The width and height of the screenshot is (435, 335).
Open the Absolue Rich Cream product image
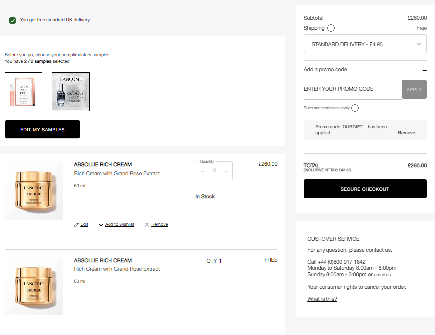tap(34, 190)
